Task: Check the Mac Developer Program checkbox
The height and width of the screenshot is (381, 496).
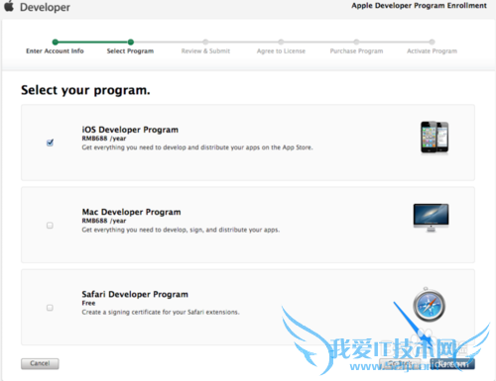Action: pyautogui.click(x=50, y=226)
